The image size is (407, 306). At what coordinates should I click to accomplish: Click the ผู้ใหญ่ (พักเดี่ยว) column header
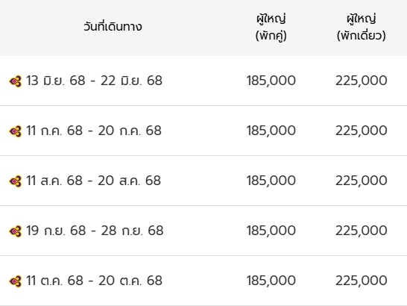point(362,27)
